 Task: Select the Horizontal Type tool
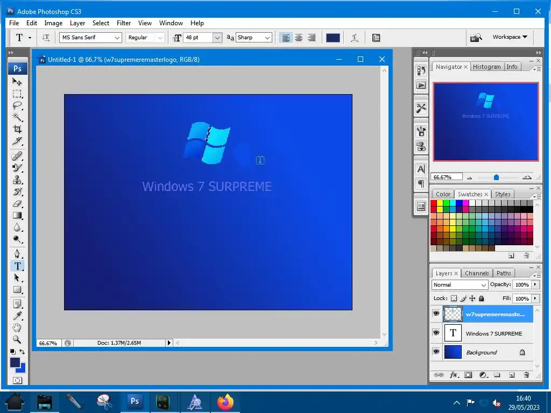tap(17, 266)
